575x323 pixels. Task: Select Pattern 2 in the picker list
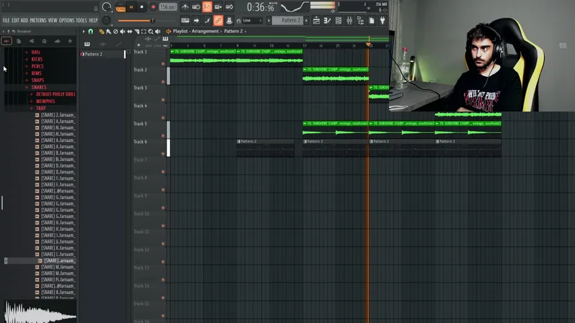102,55
